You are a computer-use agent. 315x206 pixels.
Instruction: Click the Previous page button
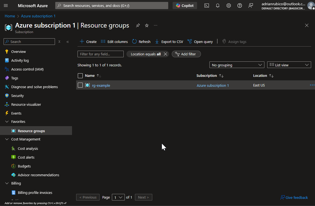coord(88,197)
